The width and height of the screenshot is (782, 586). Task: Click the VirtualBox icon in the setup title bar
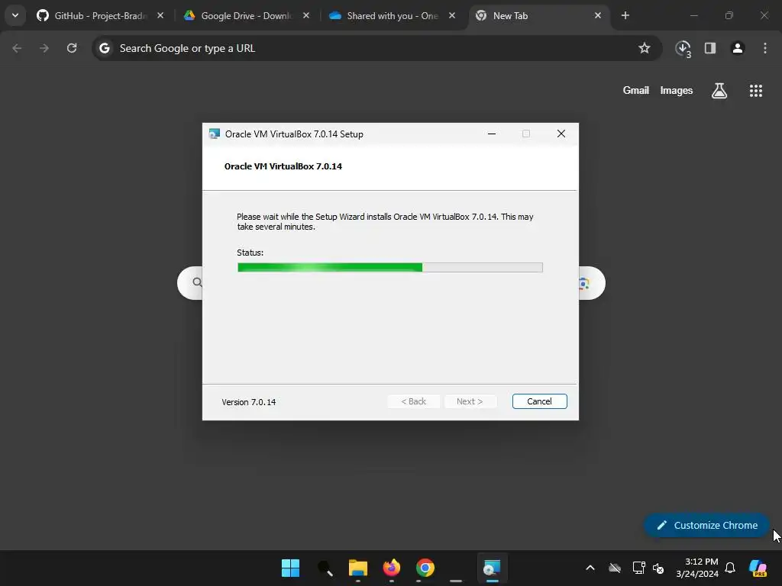(x=215, y=134)
